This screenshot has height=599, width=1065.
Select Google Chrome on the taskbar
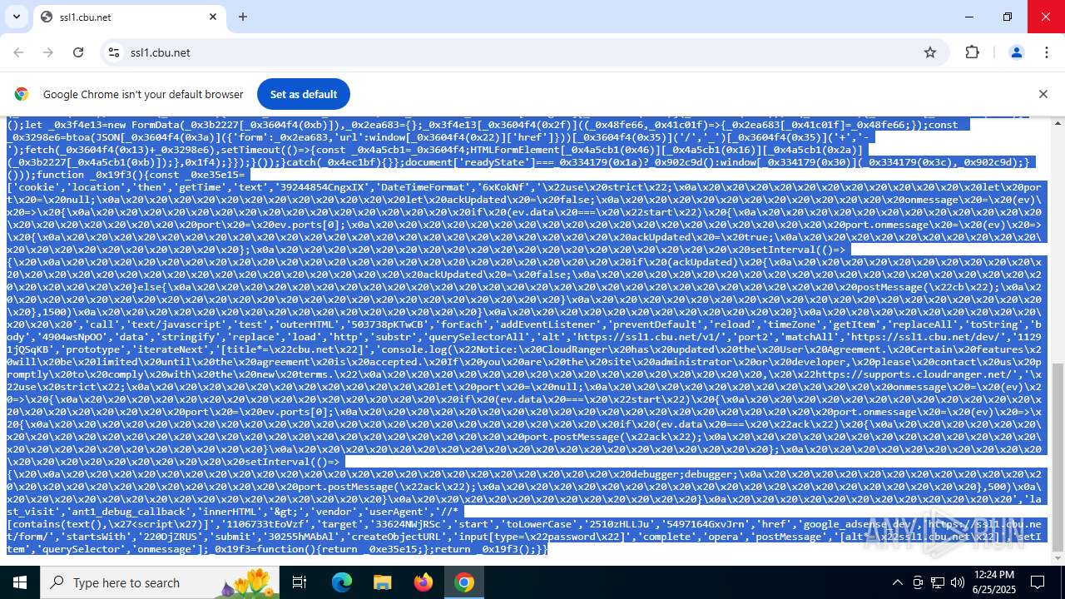point(464,582)
